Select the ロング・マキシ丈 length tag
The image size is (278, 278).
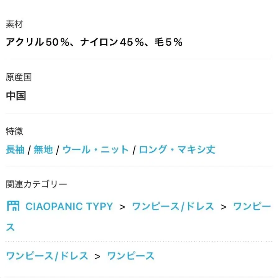[177, 149]
